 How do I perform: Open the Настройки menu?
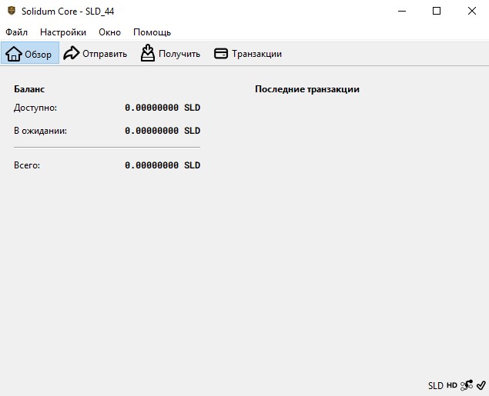(x=63, y=32)
